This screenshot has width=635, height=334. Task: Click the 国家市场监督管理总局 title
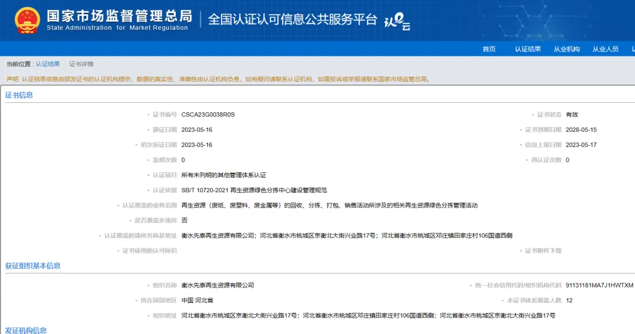pos(119,16)
